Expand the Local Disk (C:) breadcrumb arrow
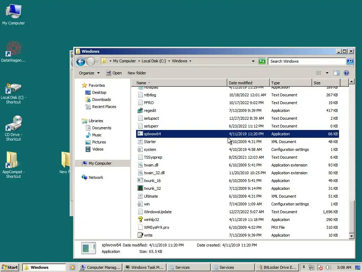This screenshot has height=272, width=362. click(169, 61)
